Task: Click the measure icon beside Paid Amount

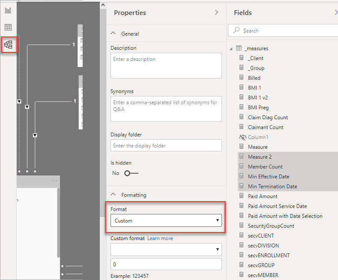Action: point(242,196)
